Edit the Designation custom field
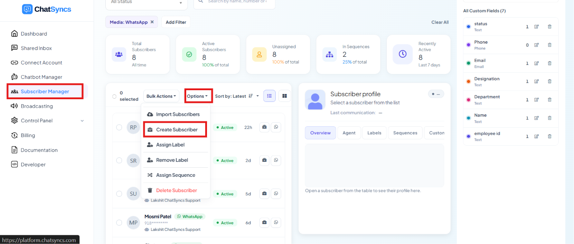The width and height of the screenshot is (574, 244). [x=536, y=81]
